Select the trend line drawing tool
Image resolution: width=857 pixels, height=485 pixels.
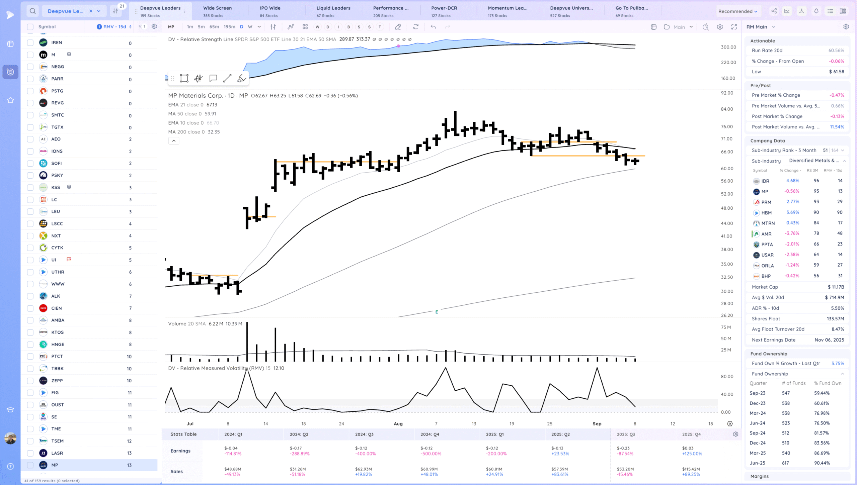pyautogui.click(x=227, y=78)
